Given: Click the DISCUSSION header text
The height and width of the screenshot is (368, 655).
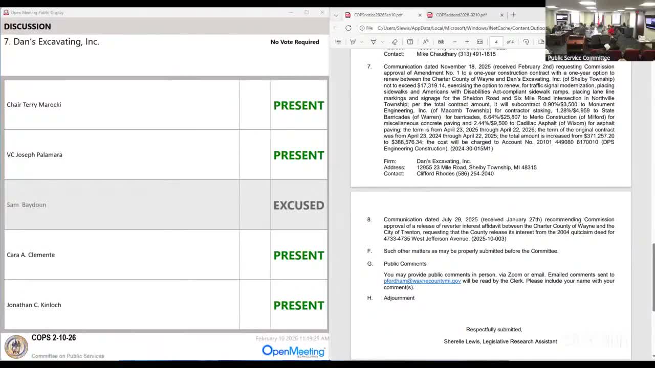Looking at the screenshot, I should pyautogui.click(x=28, y=27).
